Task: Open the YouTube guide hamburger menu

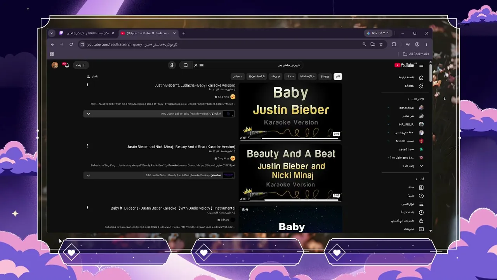Action: click(x=421, y=65)
